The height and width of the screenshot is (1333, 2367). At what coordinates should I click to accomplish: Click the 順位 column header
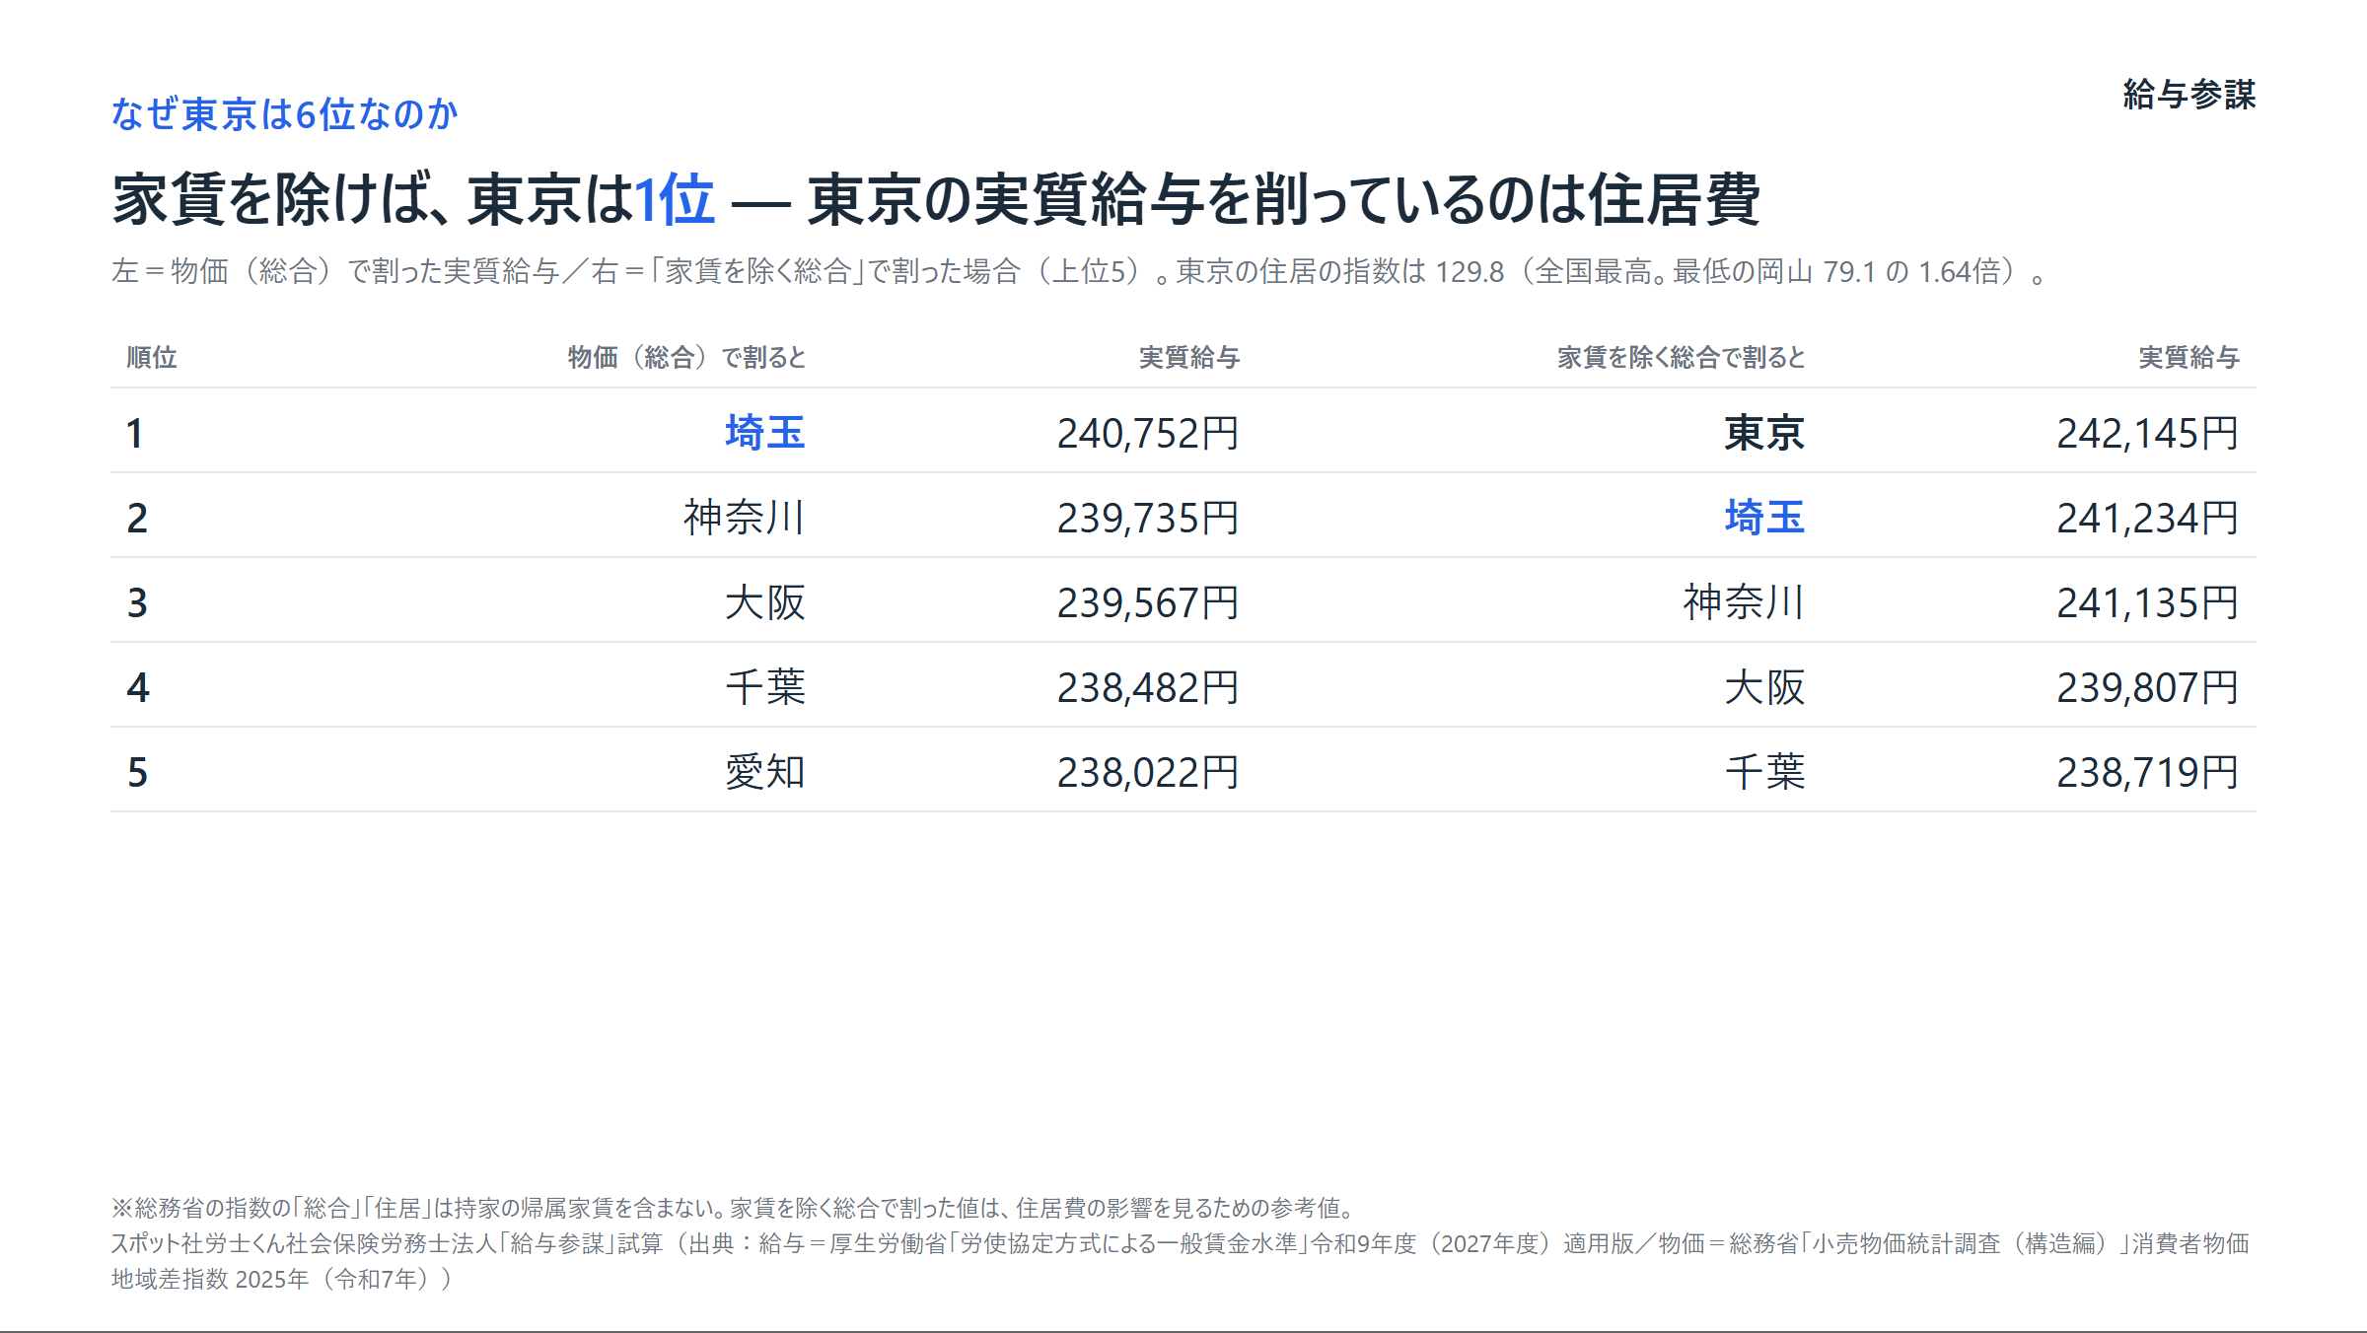[x=152, y=357]
